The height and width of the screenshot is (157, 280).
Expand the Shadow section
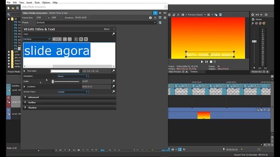[x=25, y=108]
